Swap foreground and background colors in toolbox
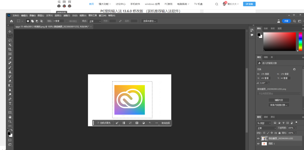This screenshot has height=150, width=304. point(12,130)
